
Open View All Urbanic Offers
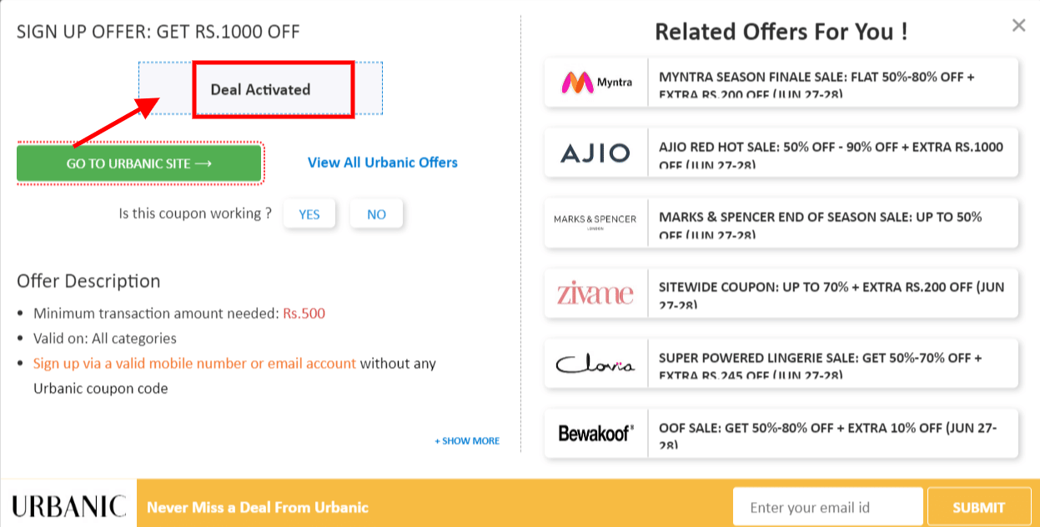point(381,163)
